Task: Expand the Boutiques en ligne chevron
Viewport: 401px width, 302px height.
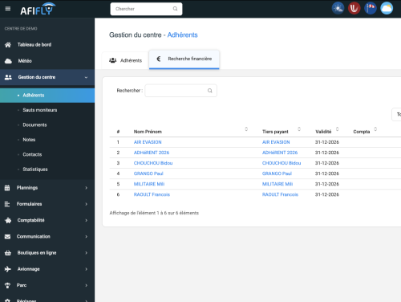Action: 86,253
